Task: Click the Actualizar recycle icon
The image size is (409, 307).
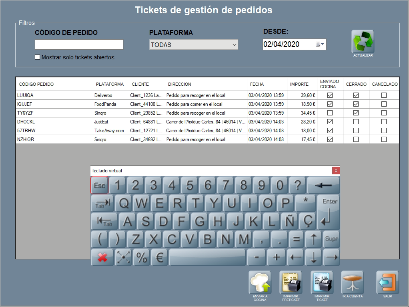Action: pos(363,41)
